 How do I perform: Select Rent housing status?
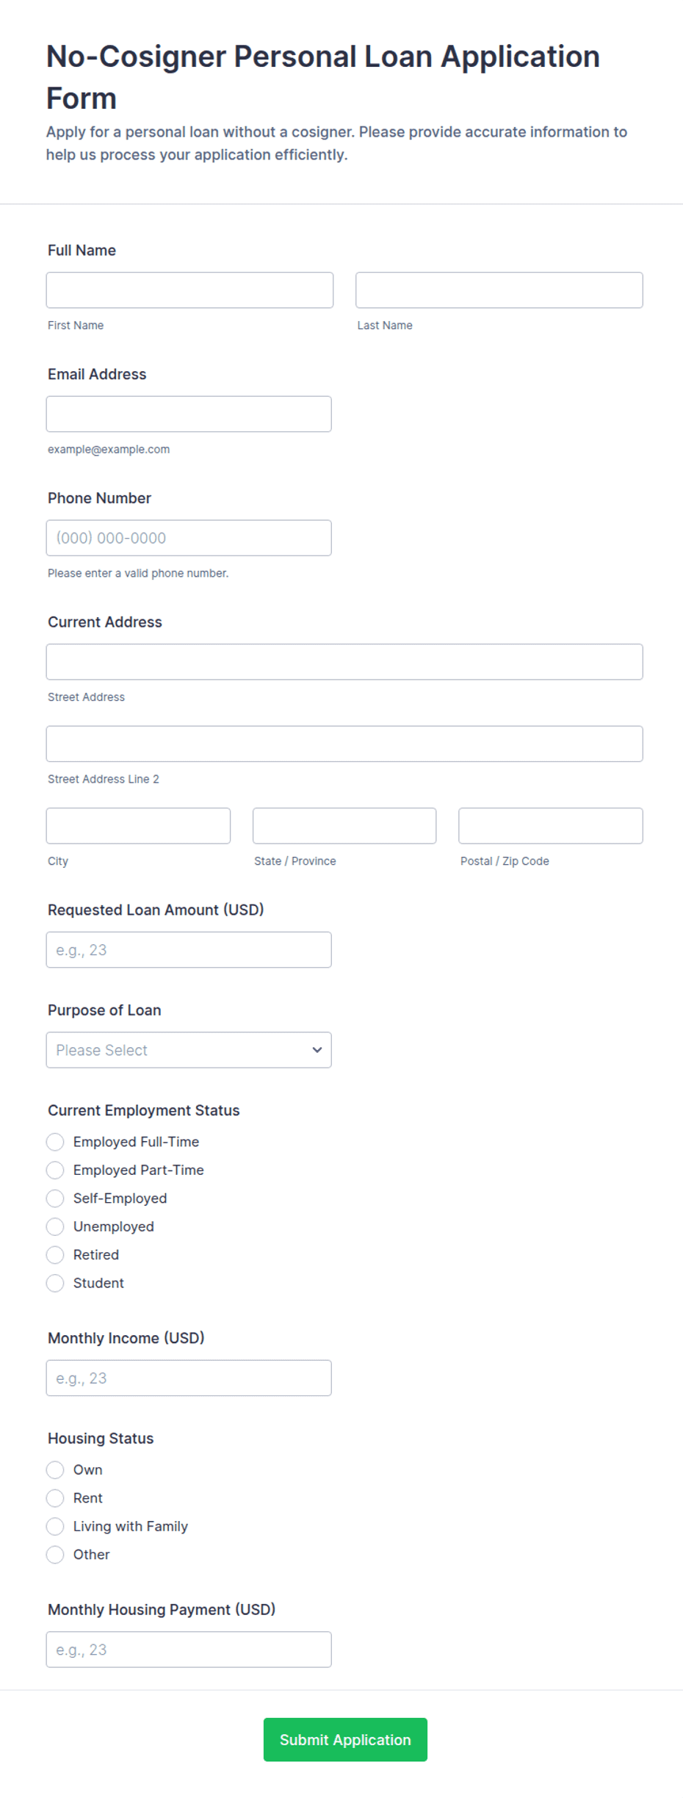pyautogui.click(x=55, y=1498)
